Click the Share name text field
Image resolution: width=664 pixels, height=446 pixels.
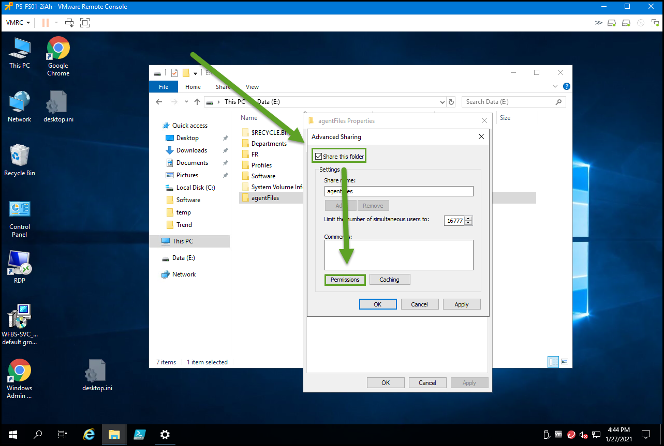click(399, 191)
